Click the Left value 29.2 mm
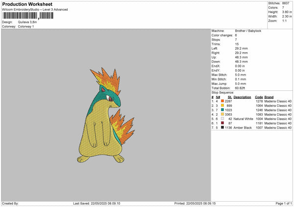This screenshot has width=294, height=207. (x=241, y=48)
